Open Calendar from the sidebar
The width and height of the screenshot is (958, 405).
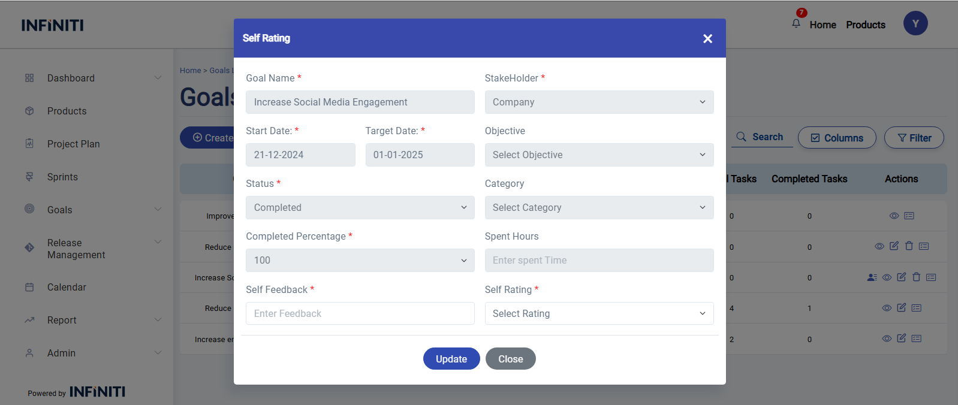coord(67,287)
